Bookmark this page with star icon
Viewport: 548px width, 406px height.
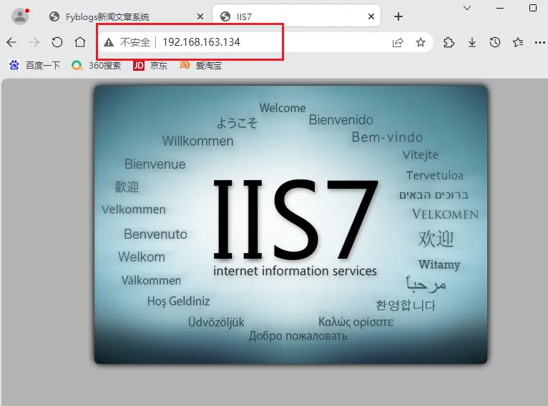(421, 43)
